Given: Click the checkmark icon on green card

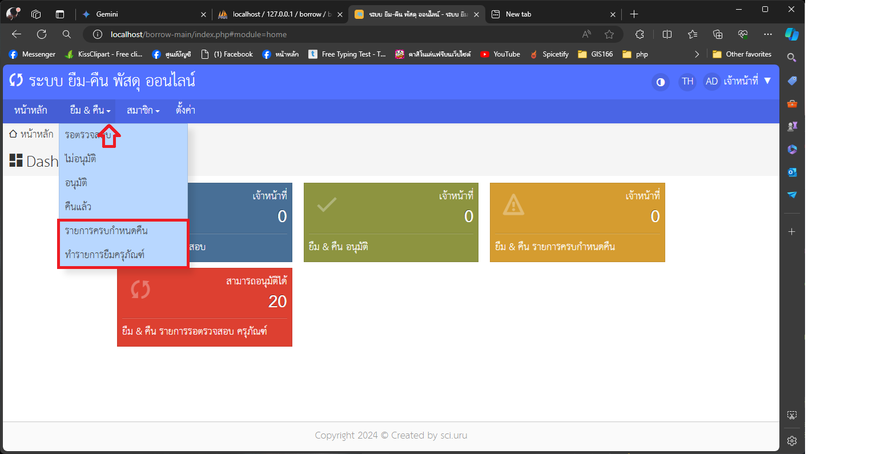Looking at the screenshot, I should click(x=327, y=204).
